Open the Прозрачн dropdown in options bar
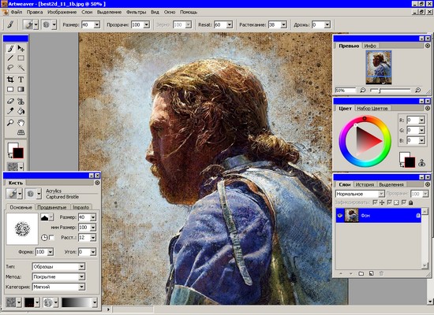This screenshot has height=315, width=434. [147, 25]
